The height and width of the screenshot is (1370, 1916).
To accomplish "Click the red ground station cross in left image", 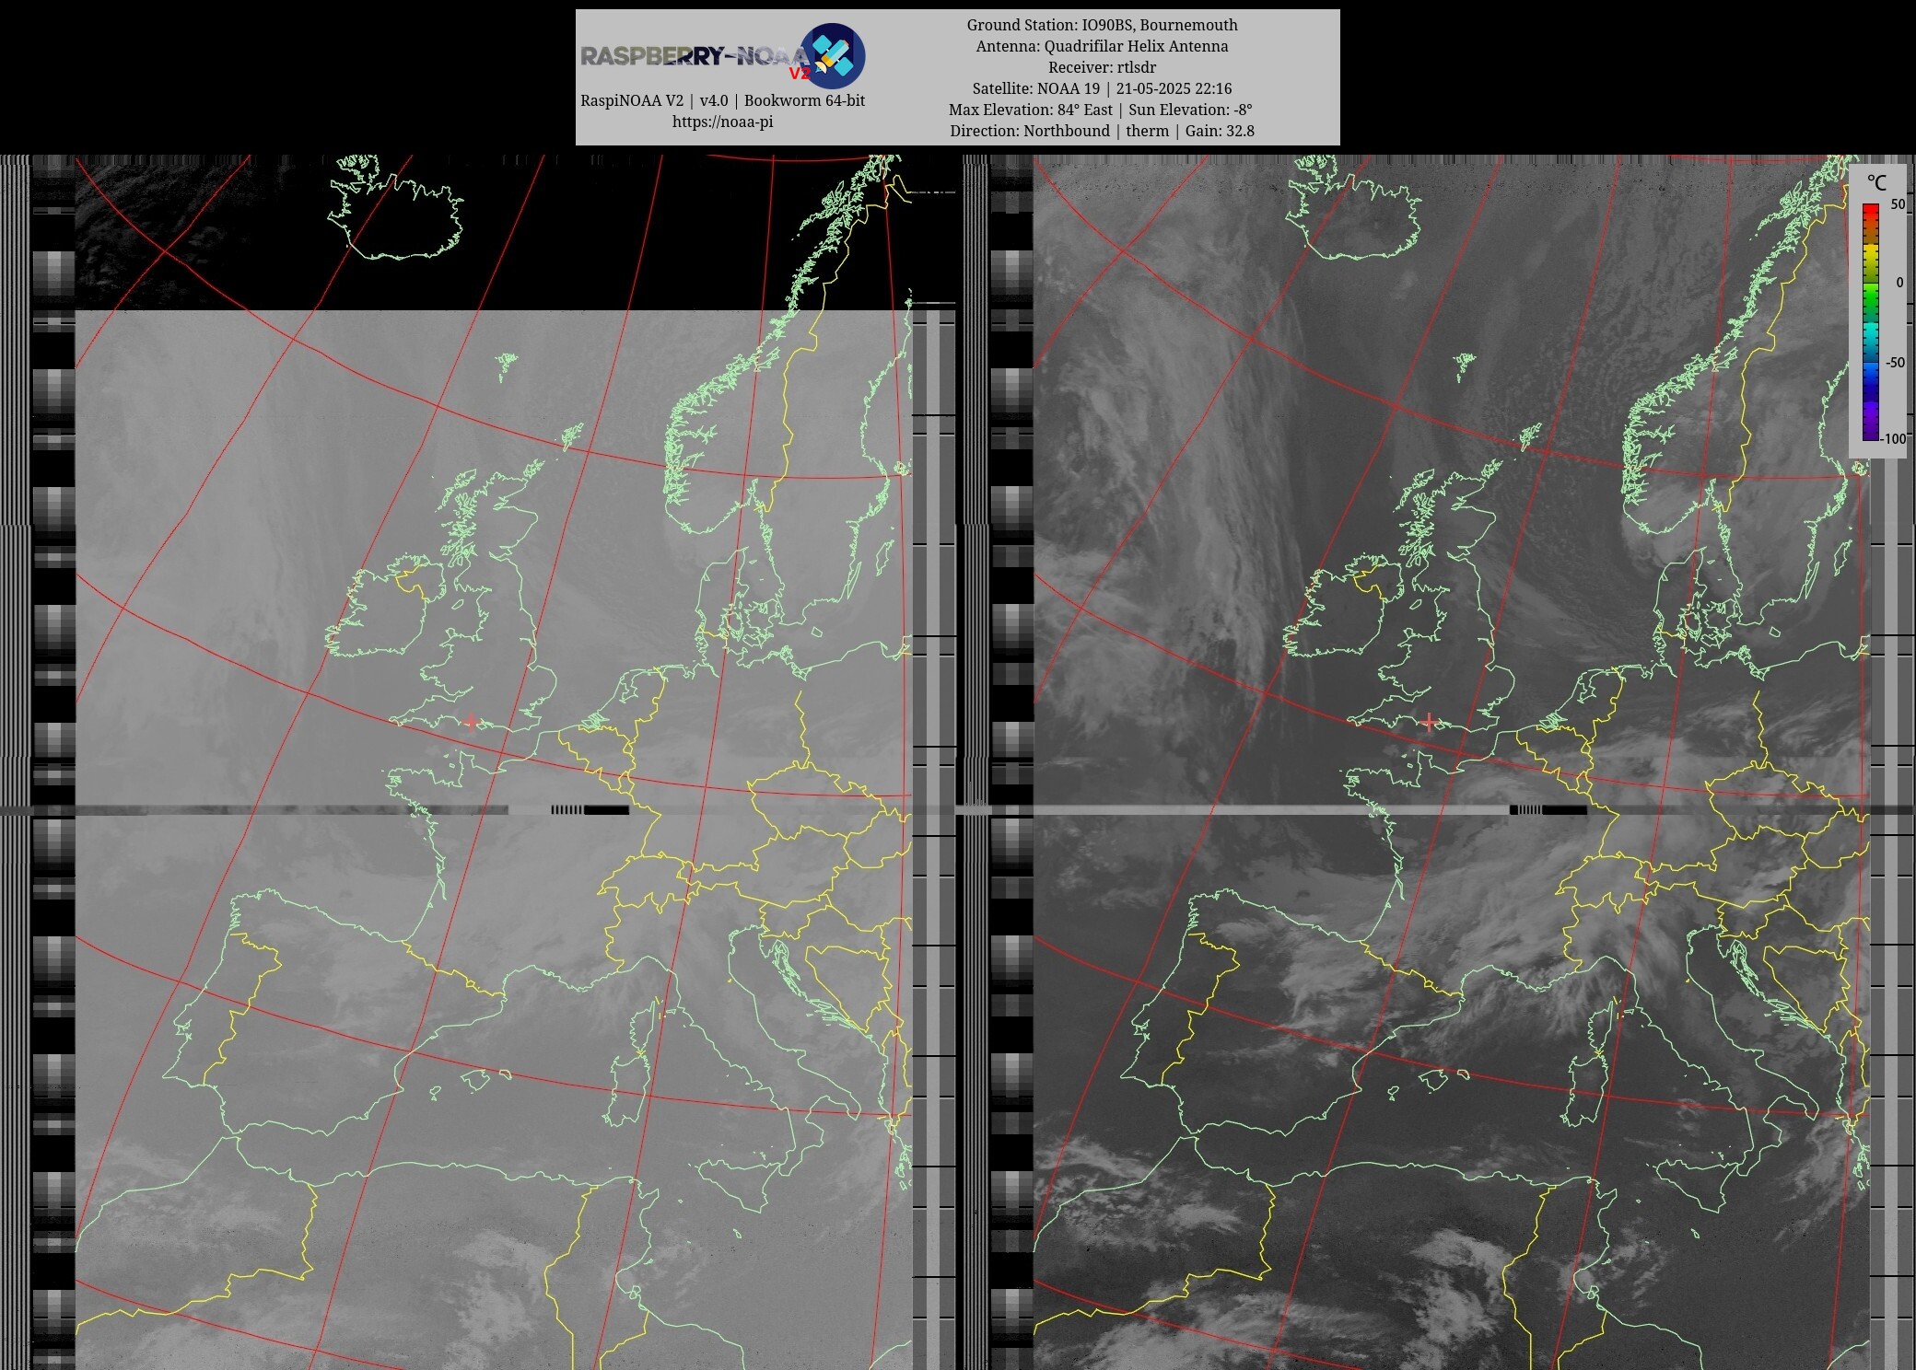I will pos(471,722).
